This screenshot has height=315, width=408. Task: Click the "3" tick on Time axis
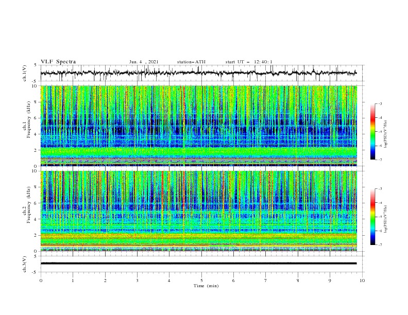137,281
